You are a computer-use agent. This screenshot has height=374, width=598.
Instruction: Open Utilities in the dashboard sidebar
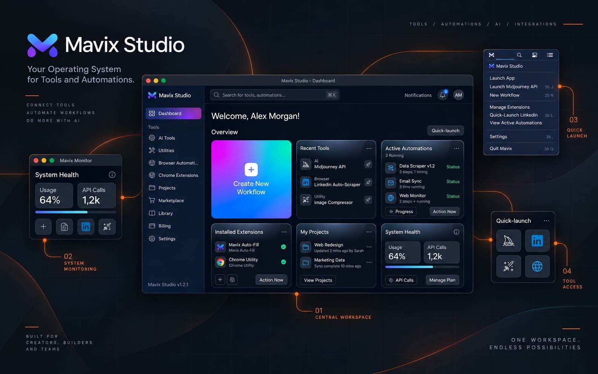161,150
